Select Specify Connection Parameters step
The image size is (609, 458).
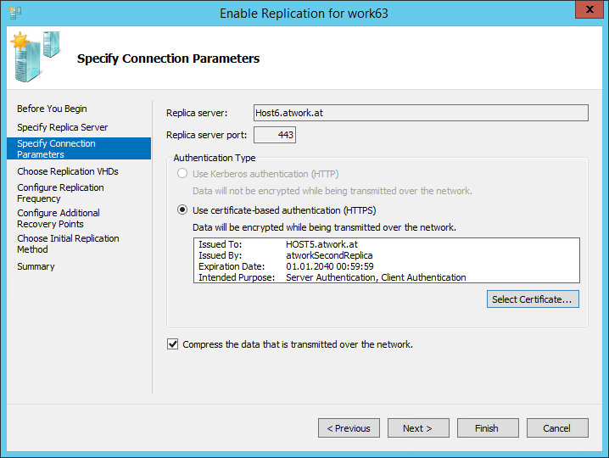(x=56, y=148)
